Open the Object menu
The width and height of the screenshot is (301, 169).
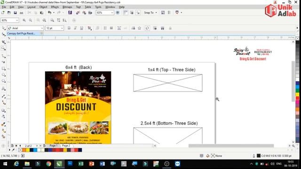[x=43, y=7]
